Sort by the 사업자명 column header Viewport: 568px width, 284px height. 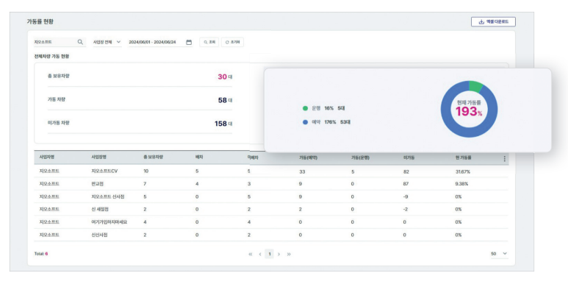click(47, 157)
